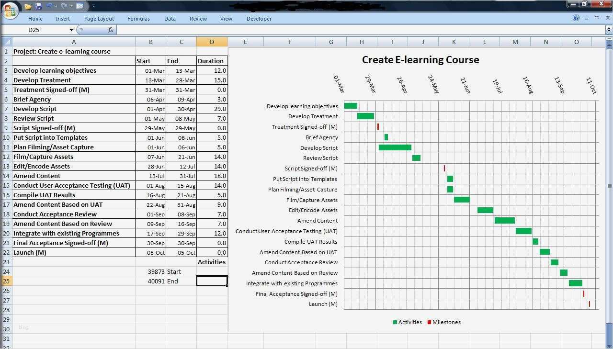Undo the last action
Viewport: 613px width, 349px height.
click(49, 6)
